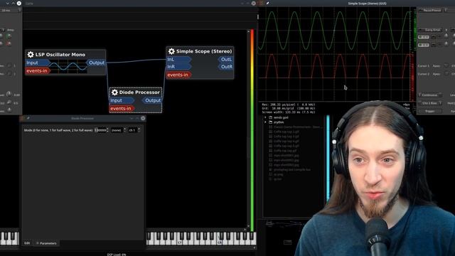455x256 pixels.
Task: Toggle the Gang Ampl button
Action: 430,30
